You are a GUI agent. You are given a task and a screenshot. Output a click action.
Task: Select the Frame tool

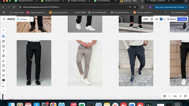tap(4, 66)
